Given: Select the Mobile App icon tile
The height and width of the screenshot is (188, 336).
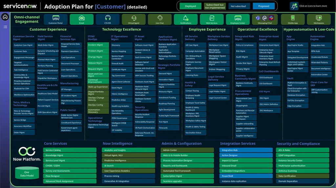Looking at the screenshot, I should [x=293, y=19].
